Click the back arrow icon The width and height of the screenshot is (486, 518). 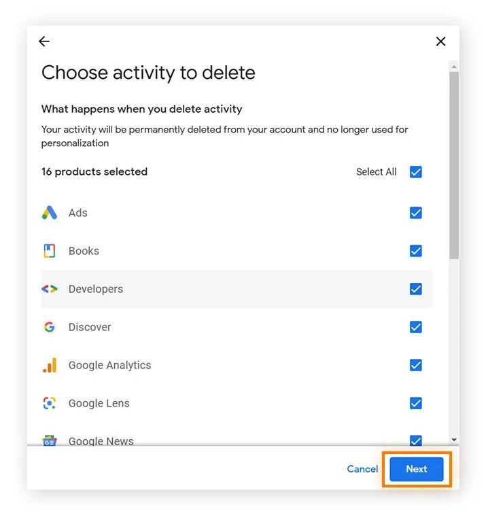click(x=44, y=41)
